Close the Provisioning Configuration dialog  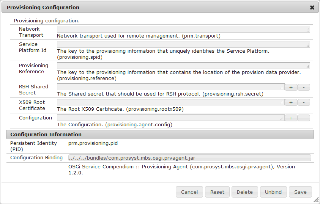(312, 8)
